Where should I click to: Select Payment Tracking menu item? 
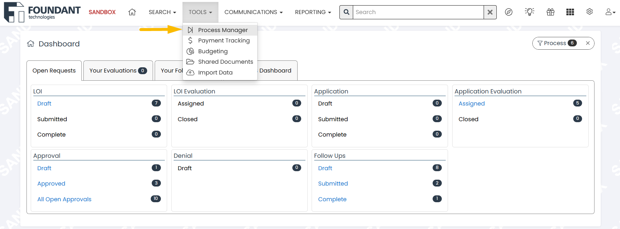(220, 41)
